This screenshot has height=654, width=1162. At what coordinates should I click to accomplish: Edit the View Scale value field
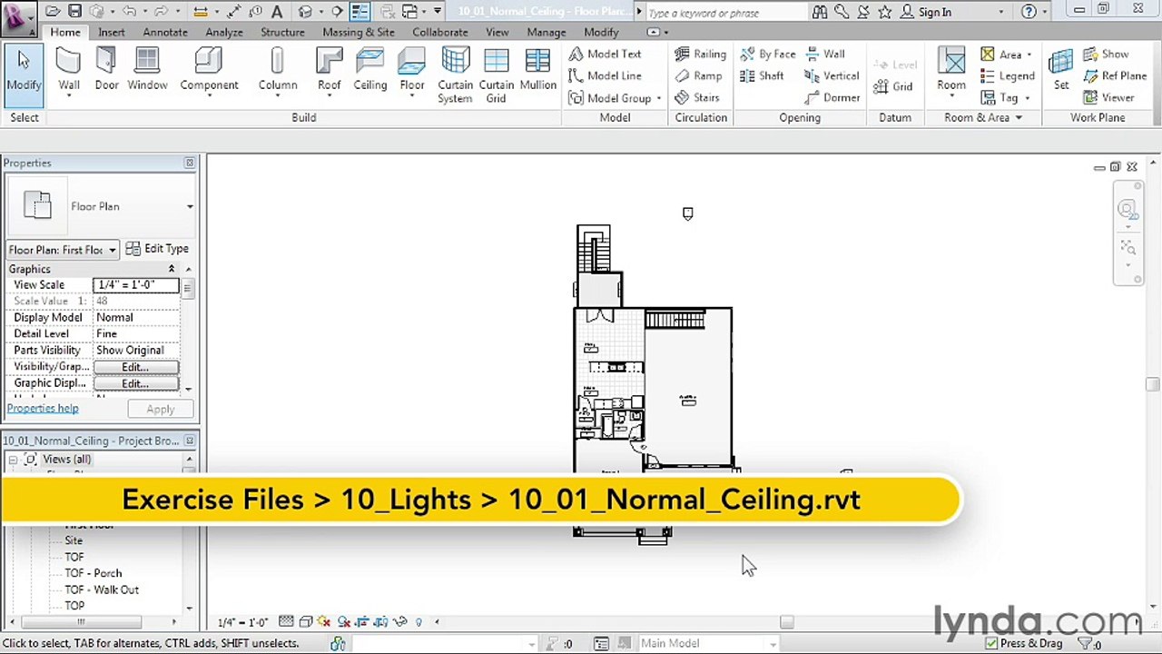point(136,284)
